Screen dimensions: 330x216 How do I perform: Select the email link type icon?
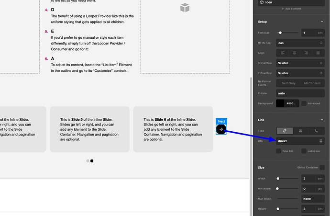[300, 130]
